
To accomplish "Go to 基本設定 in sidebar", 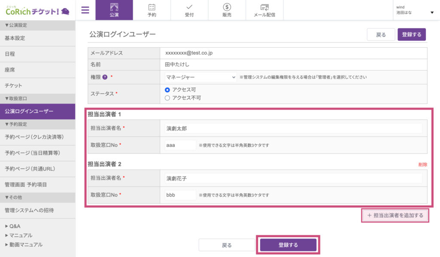I will pos(15,38).
